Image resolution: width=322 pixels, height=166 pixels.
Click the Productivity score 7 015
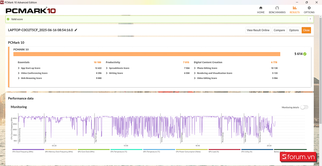click(186, 62)
